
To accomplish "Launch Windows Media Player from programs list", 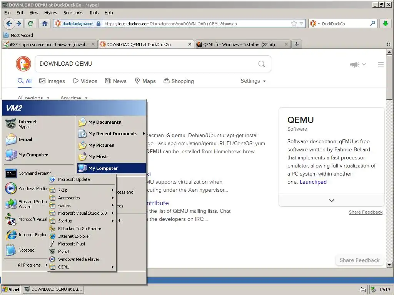I will click(x=82, y=259).
